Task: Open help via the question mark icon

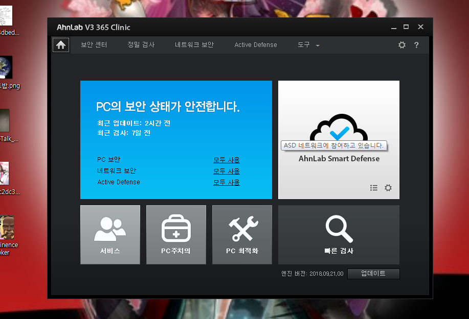Action: pyautogui.click(x=416, y=45)
